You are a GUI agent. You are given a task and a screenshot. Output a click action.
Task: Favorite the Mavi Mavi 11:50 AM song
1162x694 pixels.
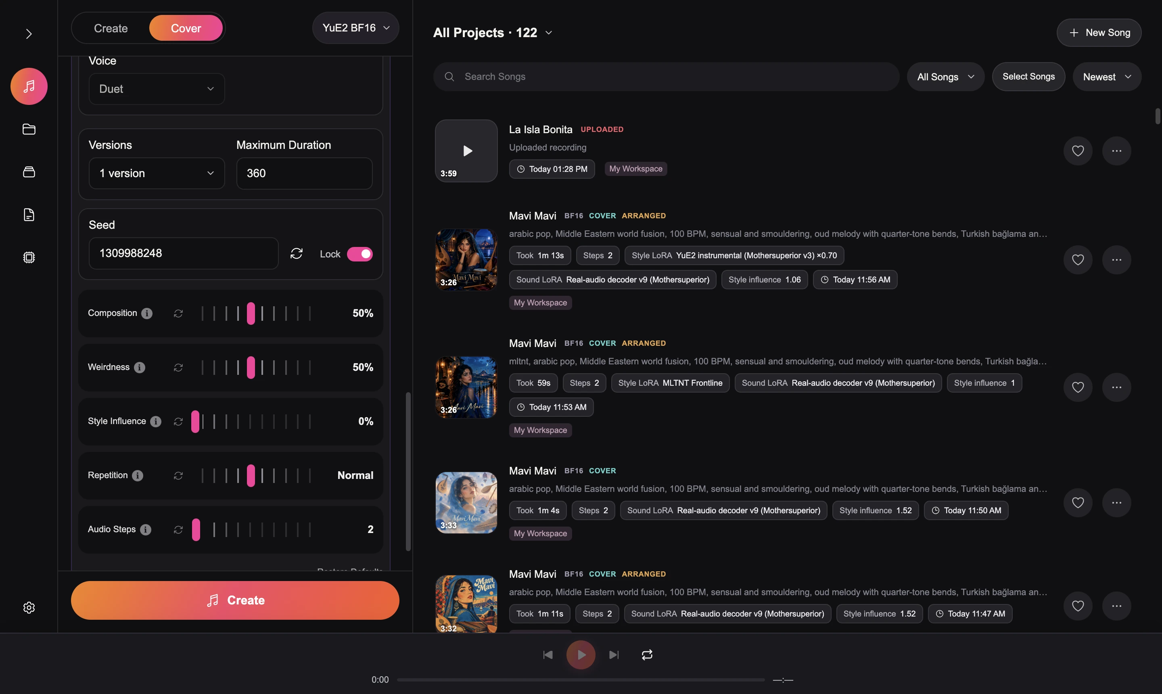[x=1078, y=503]
